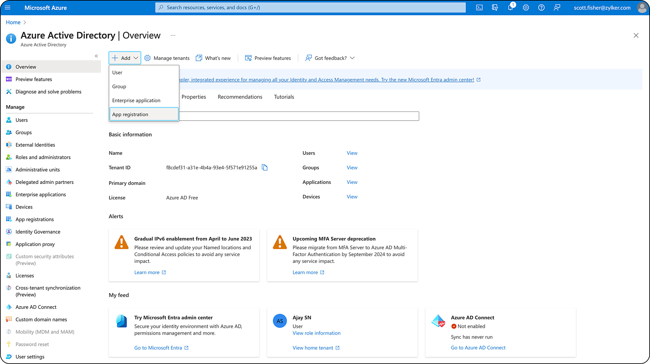The height and width of the screenshot is (364, 650).
Task: Switch to the Properties tab
Action: click(x=194, y=97)
